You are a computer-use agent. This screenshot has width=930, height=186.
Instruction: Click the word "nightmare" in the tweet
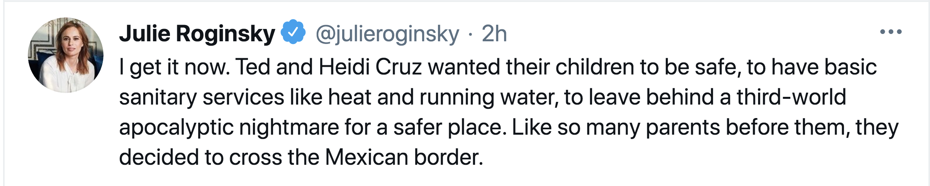pyautogui.click(x=289, y=127)
